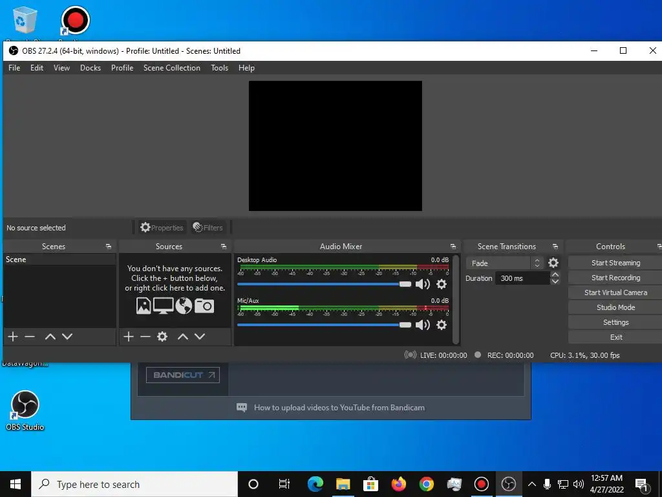Move source down in Sources dock

click(200, 337)
